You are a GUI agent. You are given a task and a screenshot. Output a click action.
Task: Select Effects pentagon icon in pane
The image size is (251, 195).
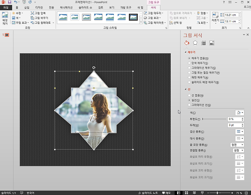195,43
